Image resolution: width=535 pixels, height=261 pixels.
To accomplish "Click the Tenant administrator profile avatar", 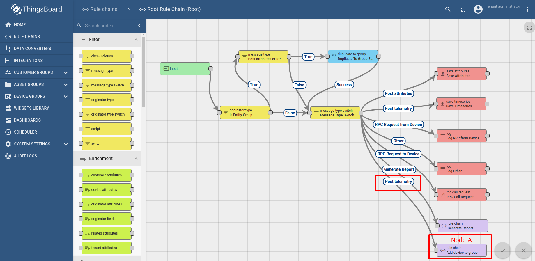I will coord(478,9).
